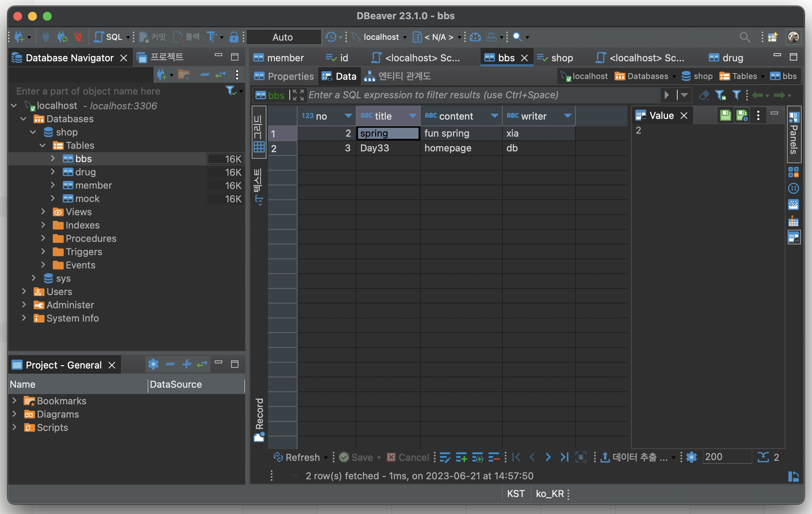
Task: Expand the drug table node
Action: click(x=53, y=172)
